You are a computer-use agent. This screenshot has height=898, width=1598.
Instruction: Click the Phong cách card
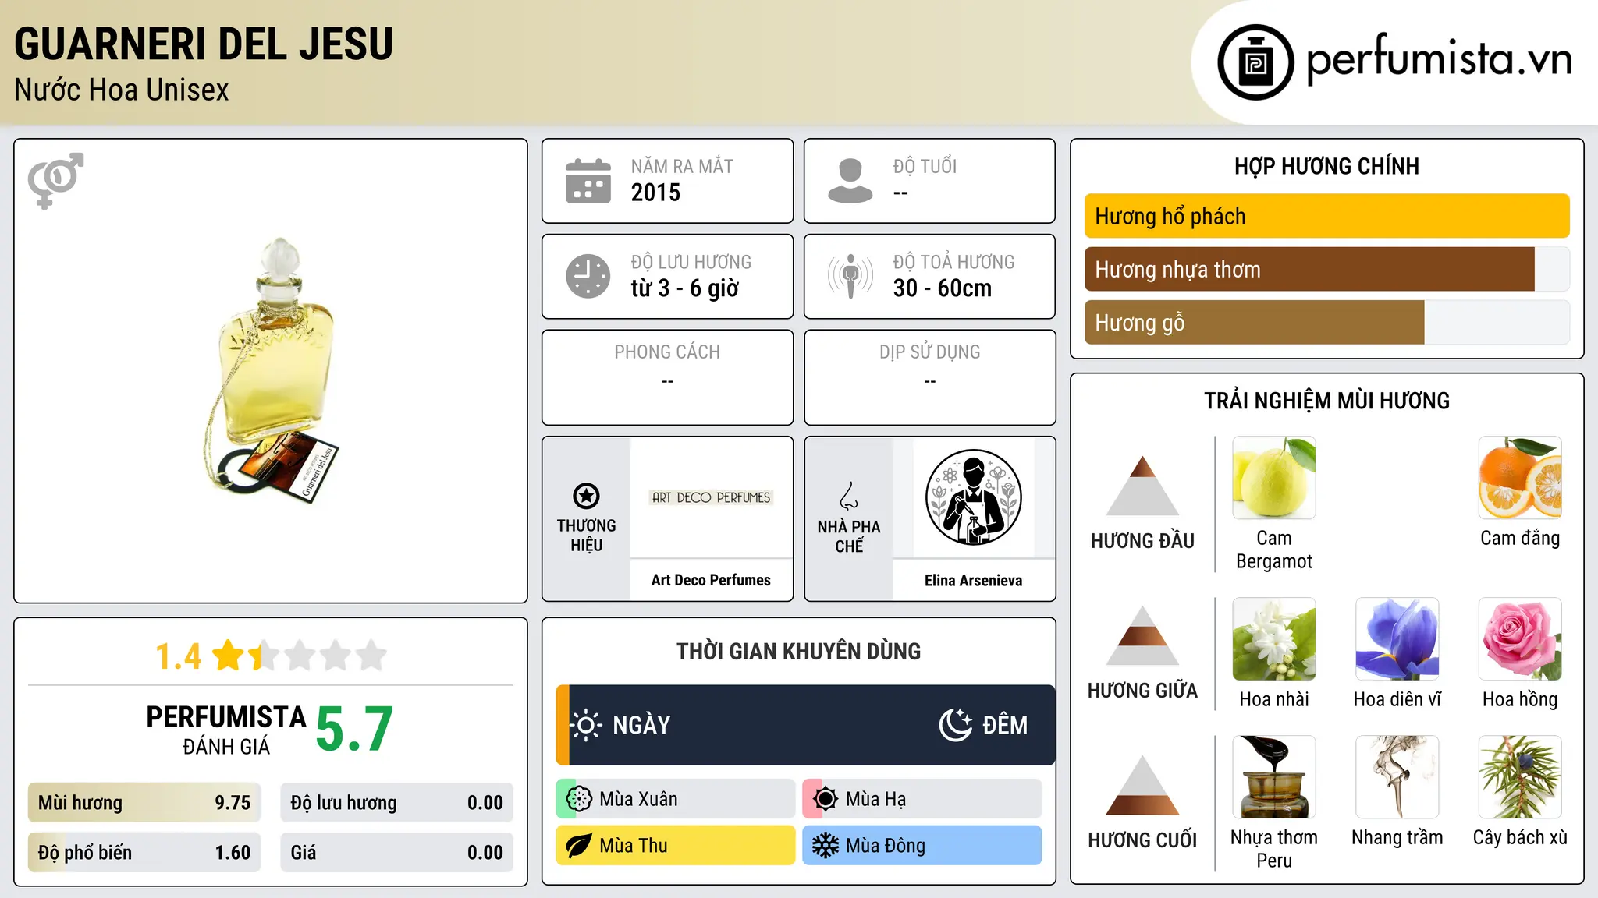pyautogui.click(x=667, y=377)
